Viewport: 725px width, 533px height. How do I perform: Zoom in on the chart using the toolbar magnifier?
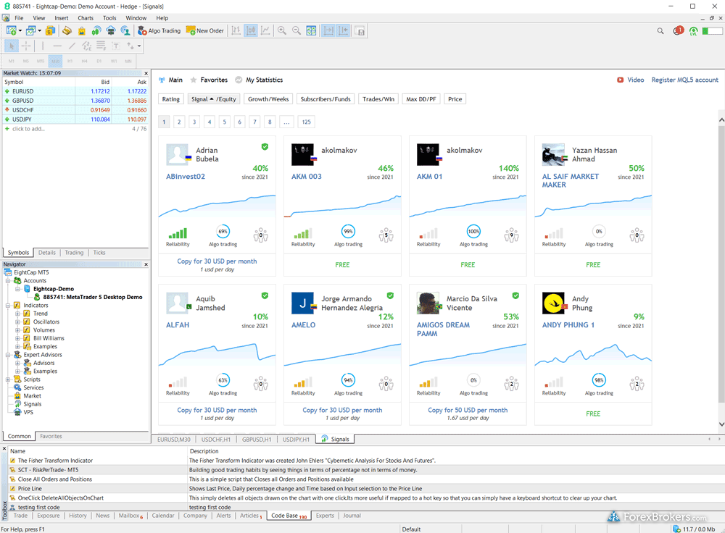click(281, 30)
